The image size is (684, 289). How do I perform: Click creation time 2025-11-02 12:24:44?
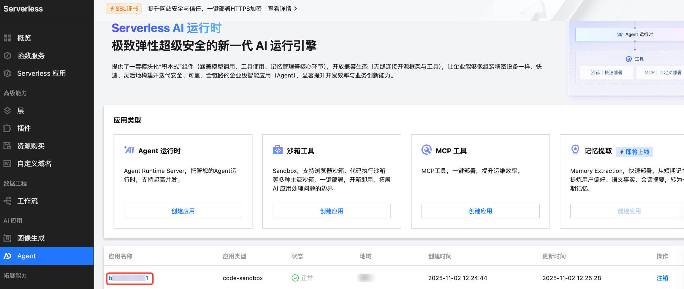click(x=457, y=278)
